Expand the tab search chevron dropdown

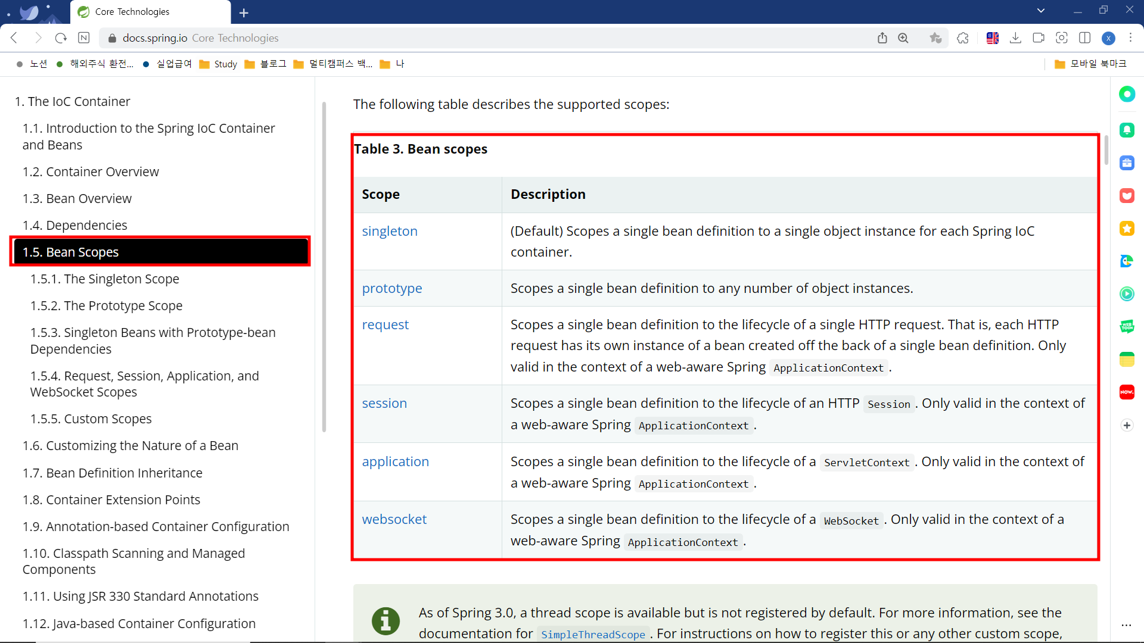[x=1041, y=11]
